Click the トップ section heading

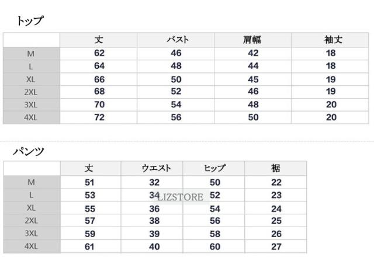click(30, 21)
